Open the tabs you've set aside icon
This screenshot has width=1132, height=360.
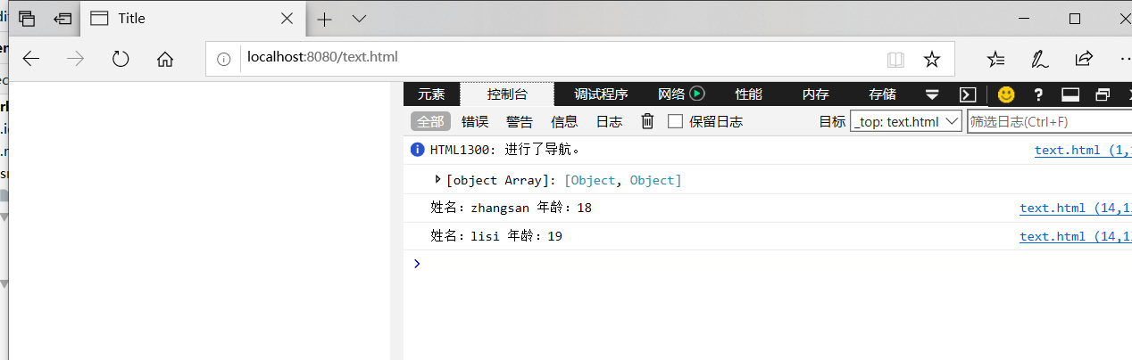click(x=27, y=19)
